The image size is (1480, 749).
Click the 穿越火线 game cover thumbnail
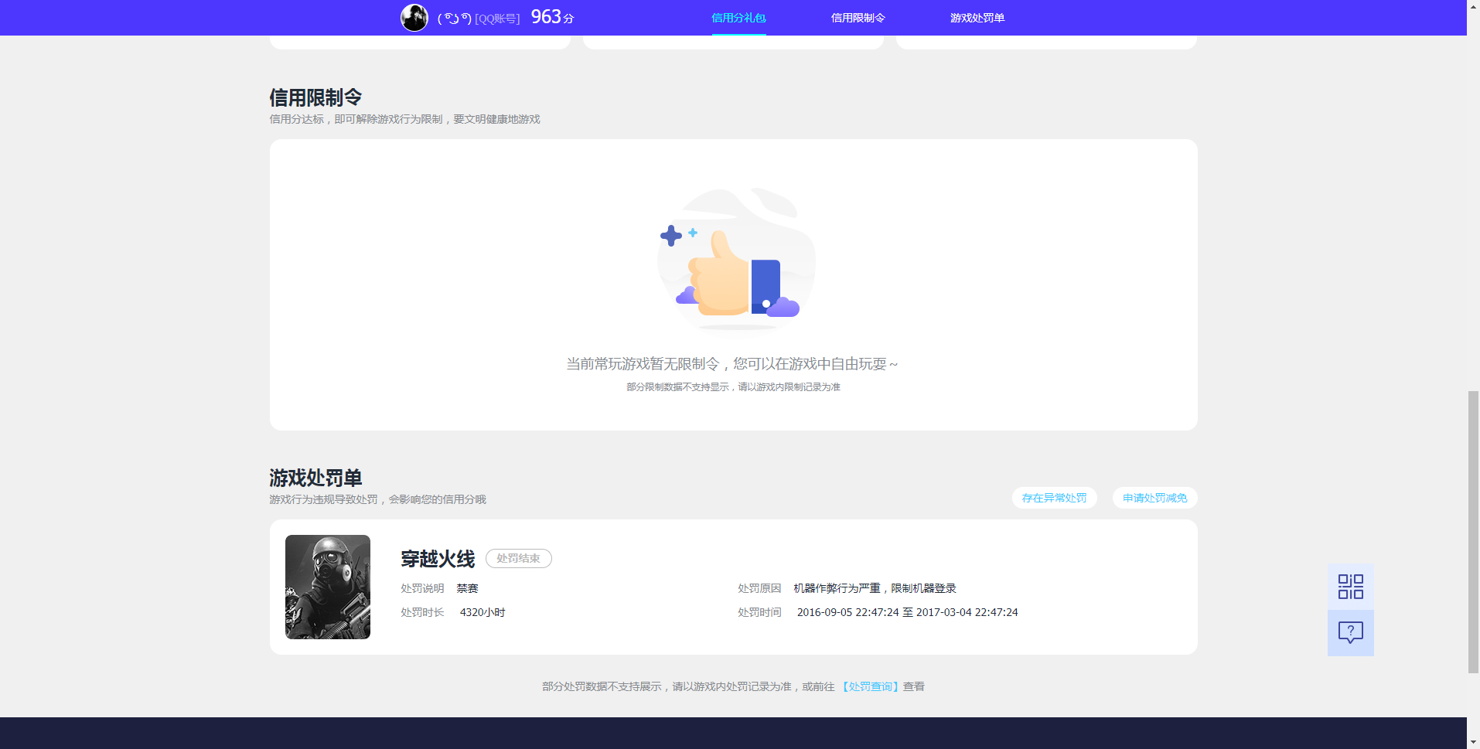(x=328, y=587)
